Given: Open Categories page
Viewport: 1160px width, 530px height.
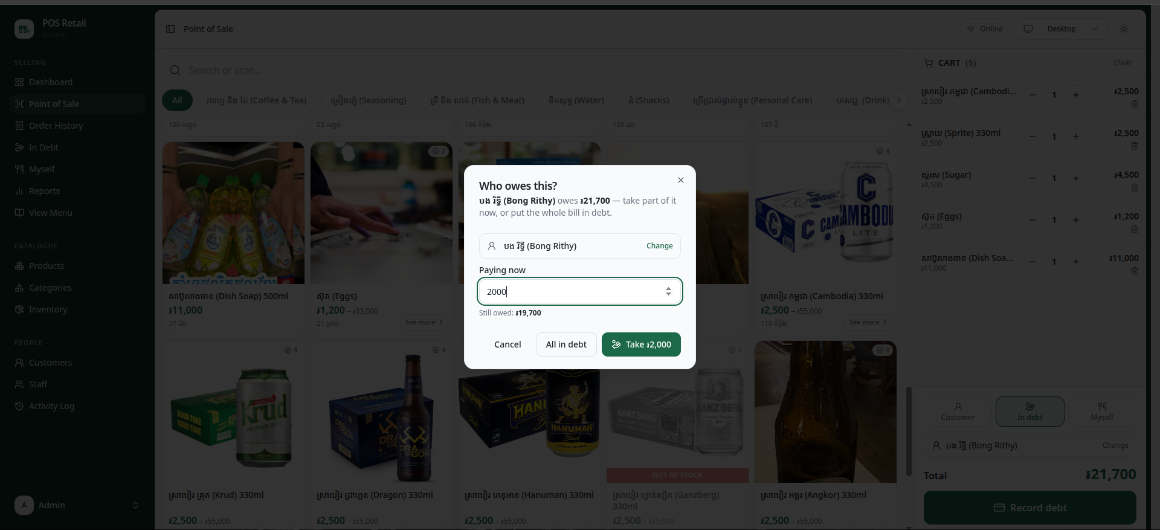Looking at the screenshot, I should 77,288.
